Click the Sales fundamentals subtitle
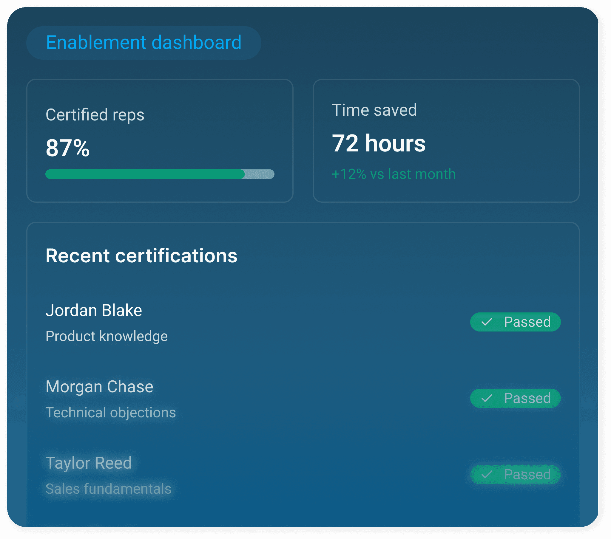The image size is (611, 539). (x=109, y=489)
